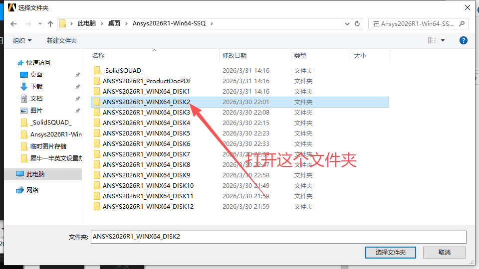Select 桌面 in the address breadcrumb
479x269 pixels.
pos(114,23)
